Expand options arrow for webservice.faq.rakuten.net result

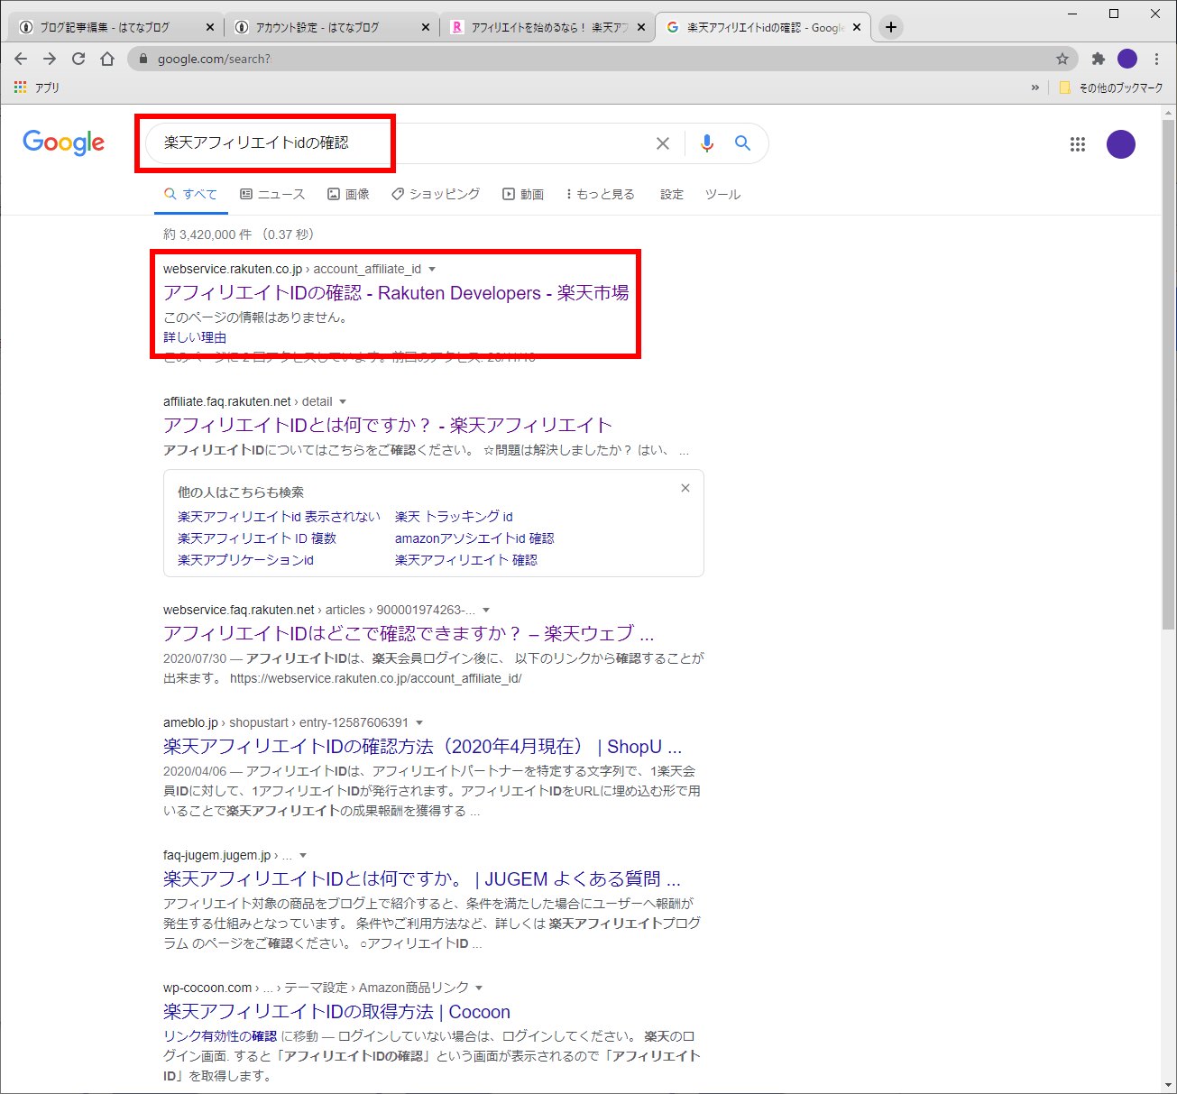click(487, 611)
